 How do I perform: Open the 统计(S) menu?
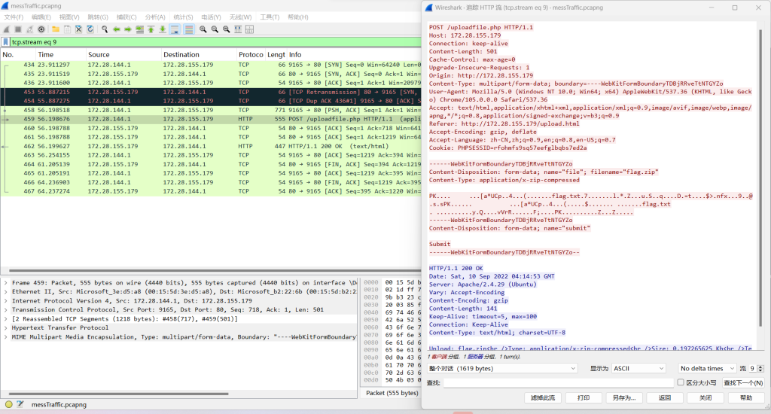(183, 17)
